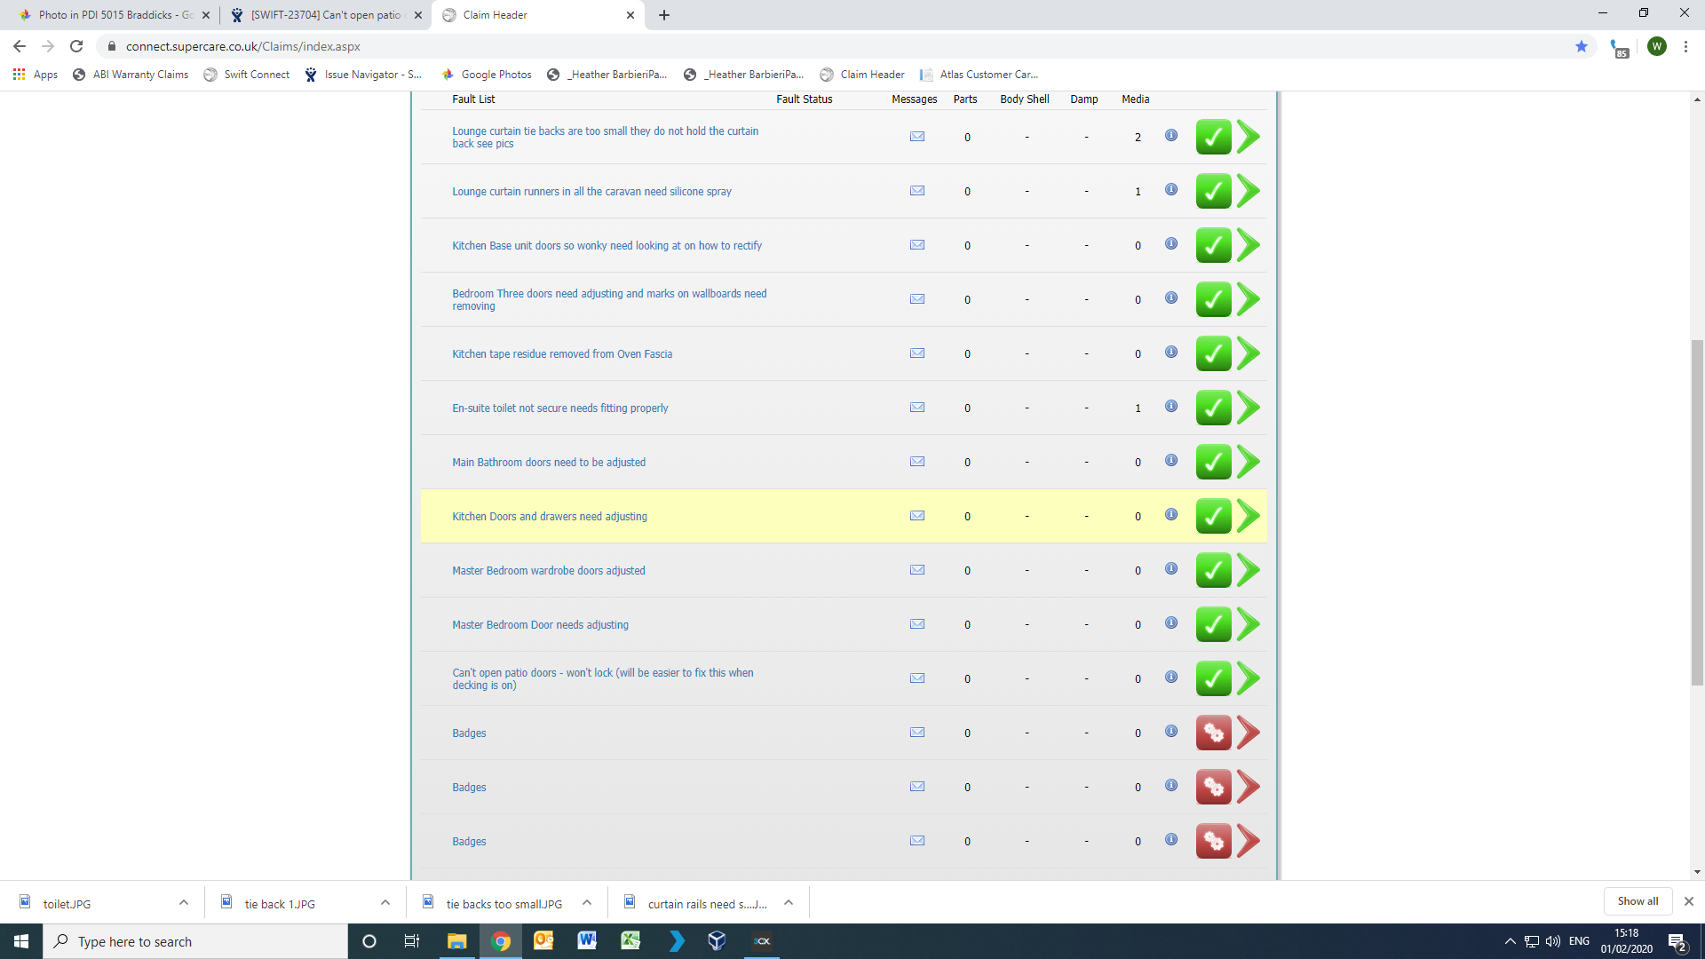Expand options for toilet.JPG download
The width and height of the screenshot is (1705, 959).
point(184,903)
